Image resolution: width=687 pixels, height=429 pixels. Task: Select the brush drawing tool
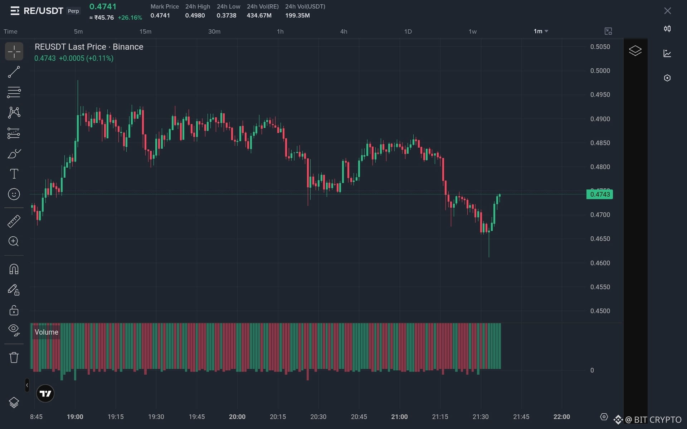[x=14, y=154]
